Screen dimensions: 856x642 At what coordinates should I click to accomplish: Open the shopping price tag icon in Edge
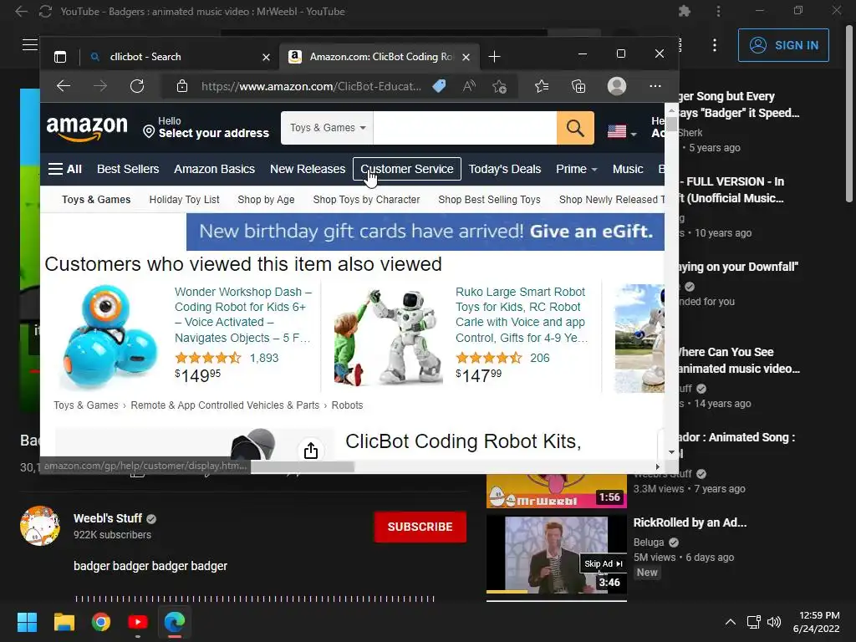click(x=439, y=86)
